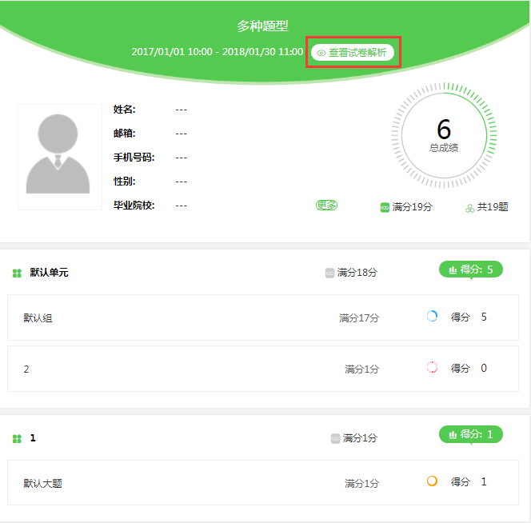Viewport: 531px width, 523px height.
Task: Click the gray icon beside unit 1 满分1分
Action: (335, 439)
